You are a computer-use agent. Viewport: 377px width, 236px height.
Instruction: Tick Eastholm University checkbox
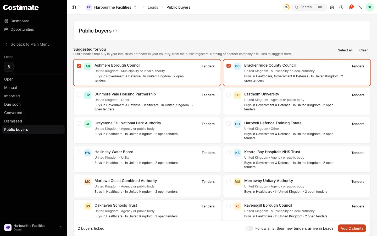[229, 95]
